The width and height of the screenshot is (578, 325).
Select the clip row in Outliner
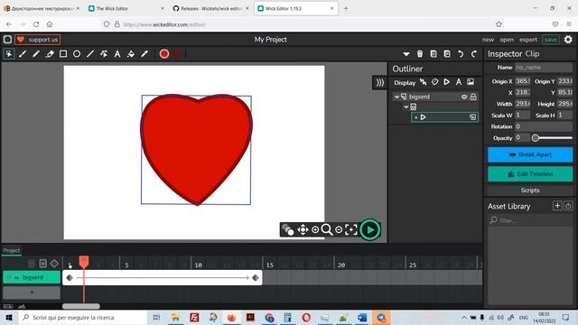pos(444,117)
